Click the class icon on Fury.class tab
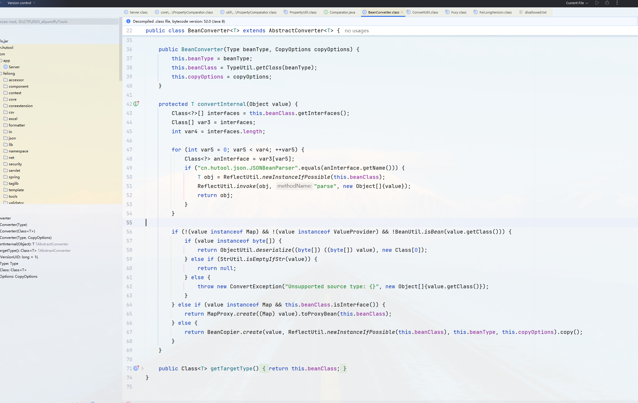The height and width of the screenshot is (403, 638). [448, 12]
